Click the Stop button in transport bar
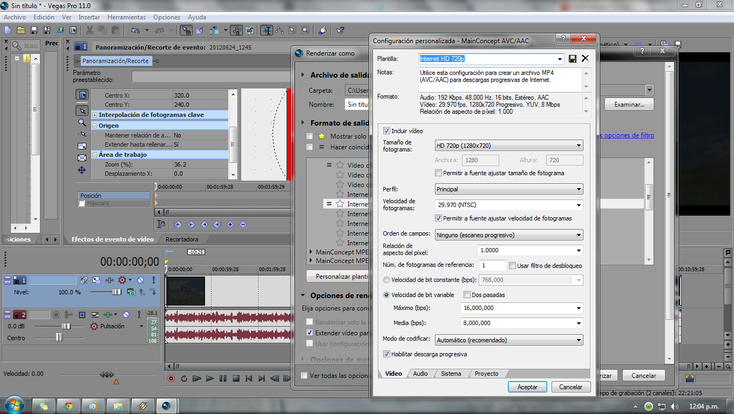 click(236, 378)
